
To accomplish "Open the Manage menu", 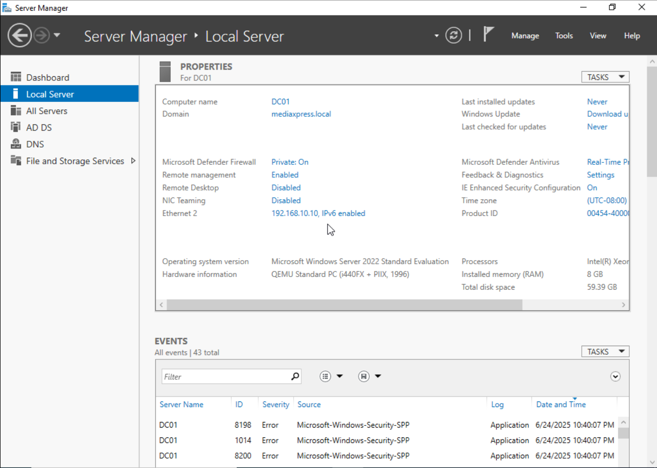I will (525, 36).
